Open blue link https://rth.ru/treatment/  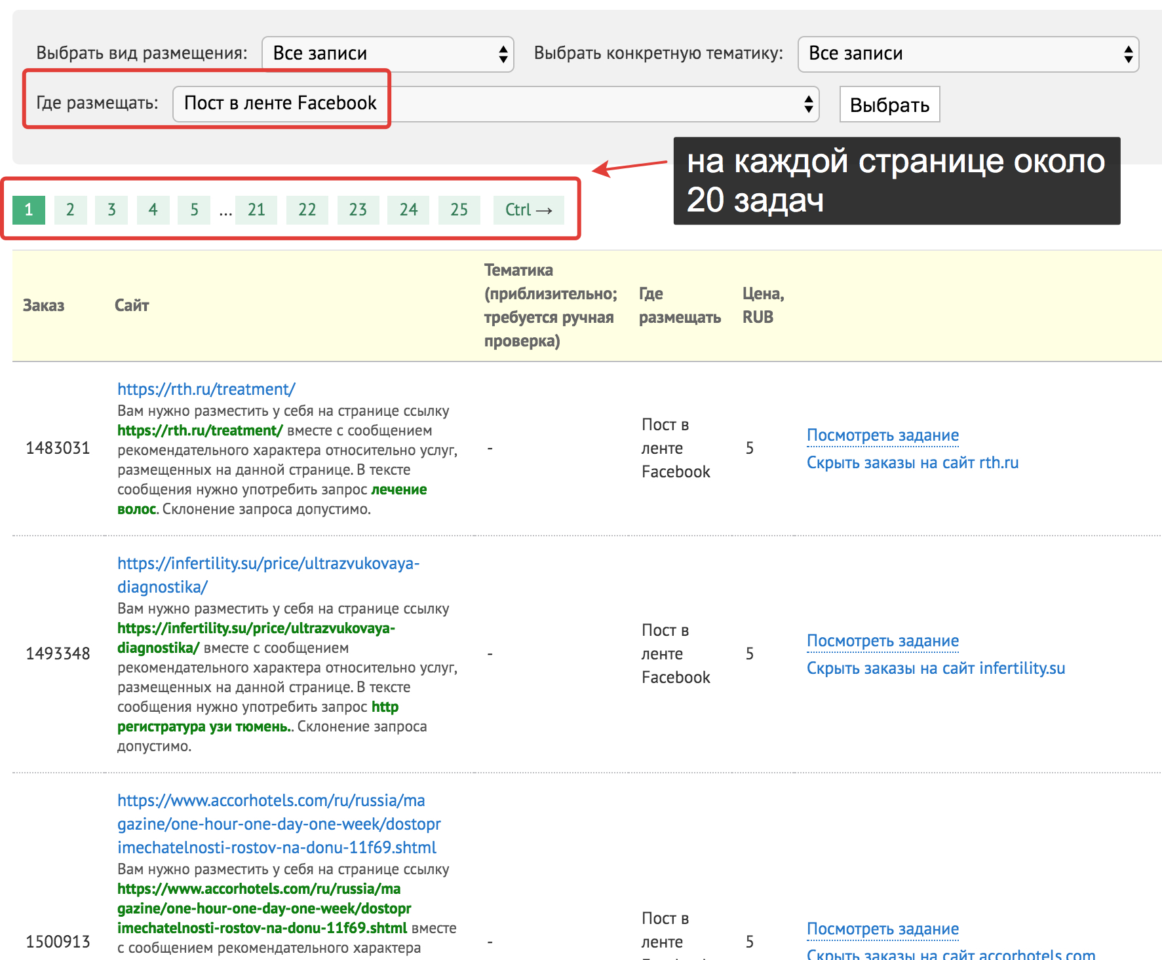point(206,389)
